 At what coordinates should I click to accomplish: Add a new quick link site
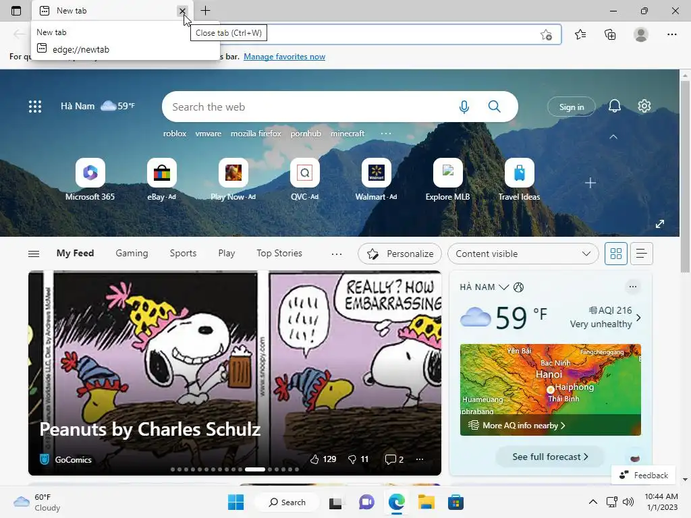[590, 183]
